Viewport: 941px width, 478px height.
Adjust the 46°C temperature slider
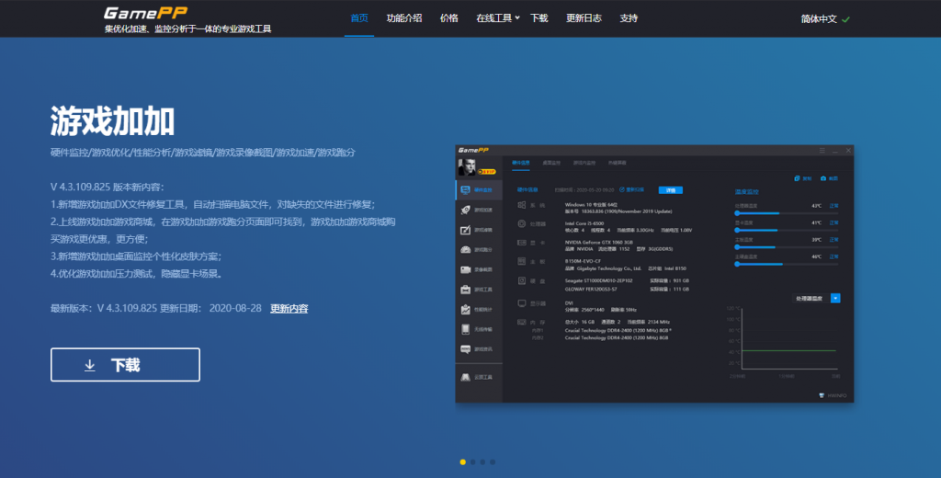click(x=787, y=264)
